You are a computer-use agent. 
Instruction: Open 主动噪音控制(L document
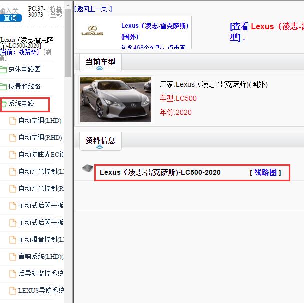41,240
